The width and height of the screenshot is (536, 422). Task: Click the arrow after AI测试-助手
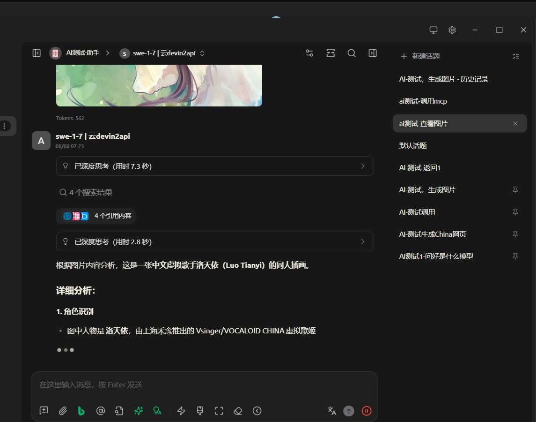tap(108, 53)
